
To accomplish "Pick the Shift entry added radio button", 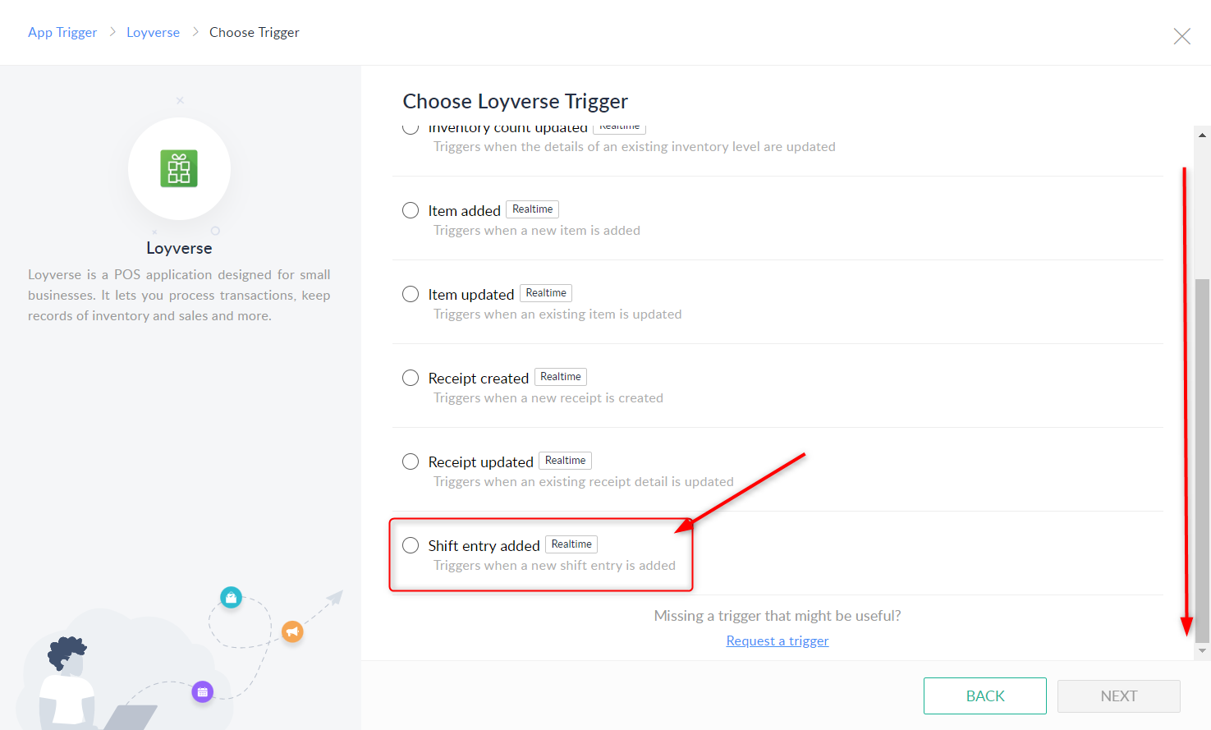I will (411, 545).
